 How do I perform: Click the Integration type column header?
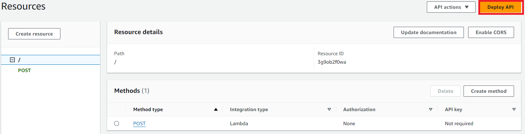tap(249, 109)
